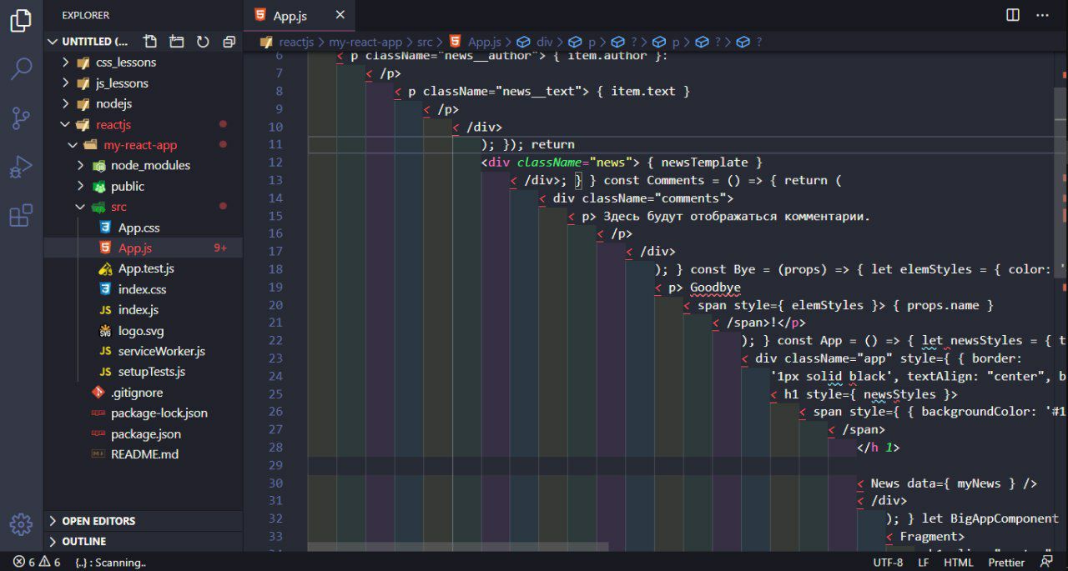Show errors and warnings count panel
This screenshot has width=1068, height=571.
(37, 562)
